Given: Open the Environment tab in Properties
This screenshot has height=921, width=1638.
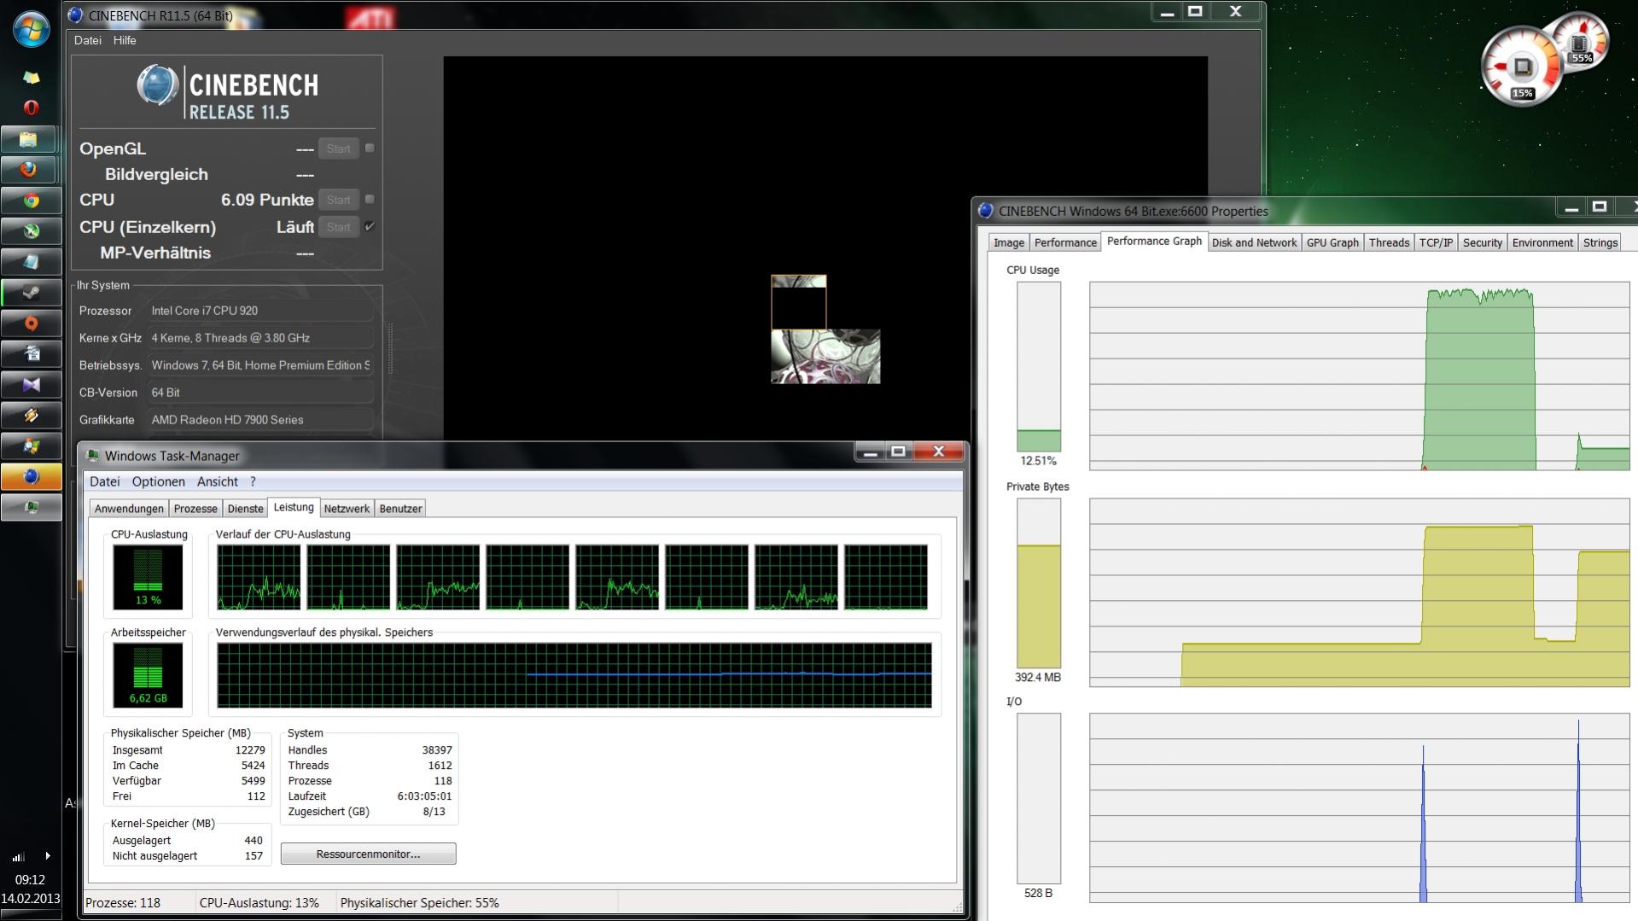Looking at the screenshot, I should tap(1542, 243).
